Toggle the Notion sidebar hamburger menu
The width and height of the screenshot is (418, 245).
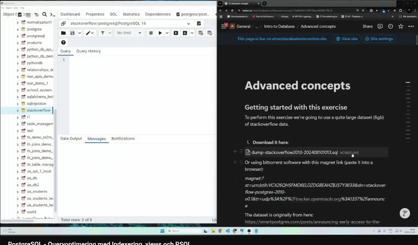click(x=223, y=26)
